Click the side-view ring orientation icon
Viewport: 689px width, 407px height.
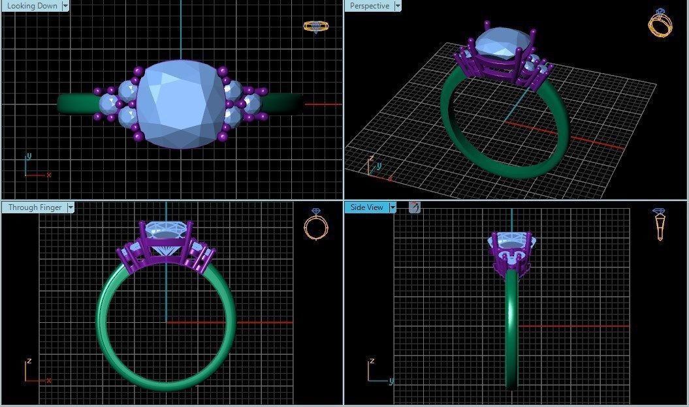coord(659,224)
